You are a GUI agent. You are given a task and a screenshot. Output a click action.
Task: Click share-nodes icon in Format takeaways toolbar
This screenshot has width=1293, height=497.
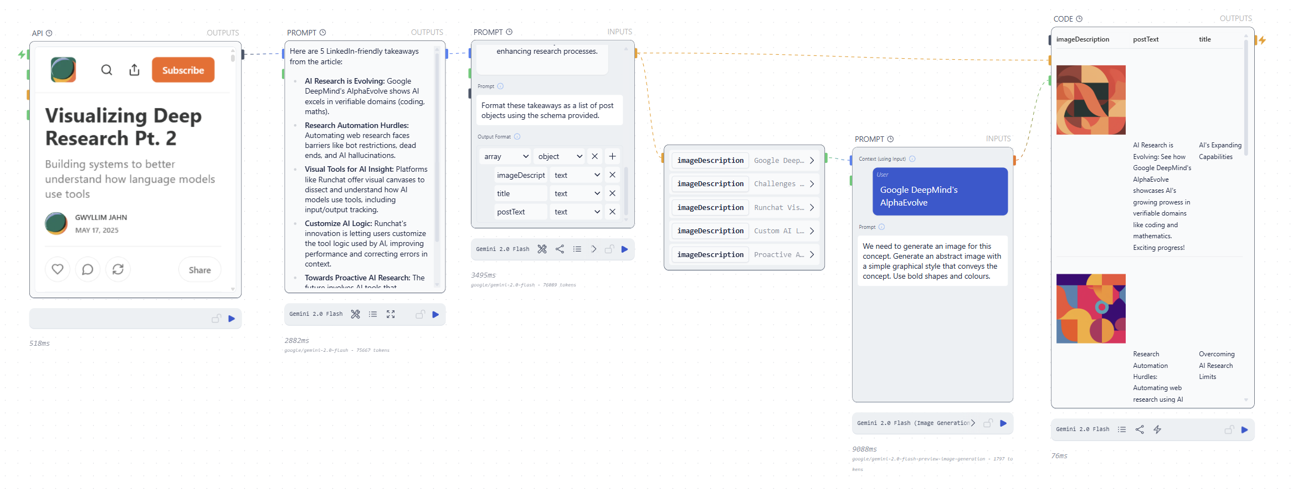click(x=560, y=249)
